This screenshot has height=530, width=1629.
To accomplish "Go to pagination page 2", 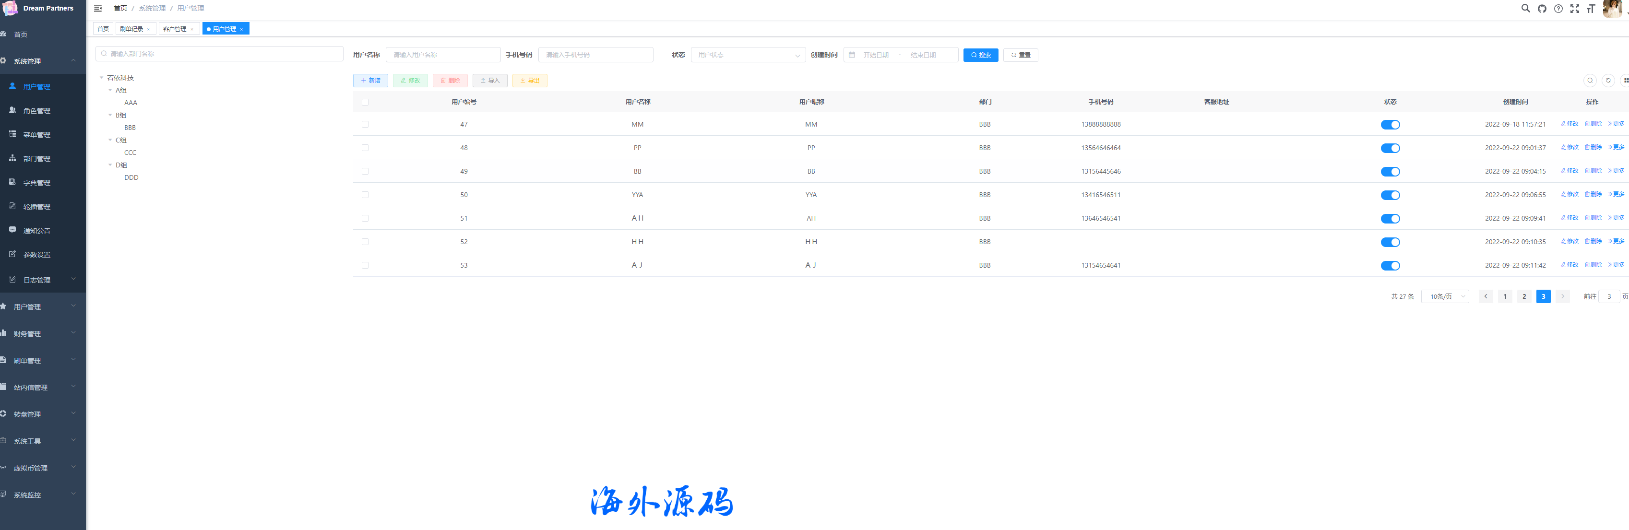I will 1524,296.
